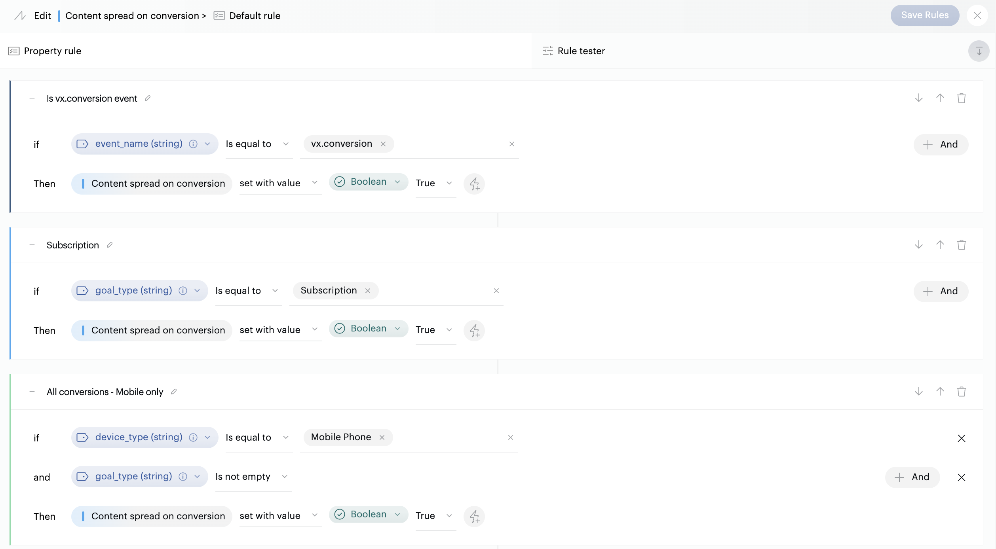The height and width of the screenshot is (549, 996).
Task: Delete the Subscription rule via trash icon
Action: 962,244
